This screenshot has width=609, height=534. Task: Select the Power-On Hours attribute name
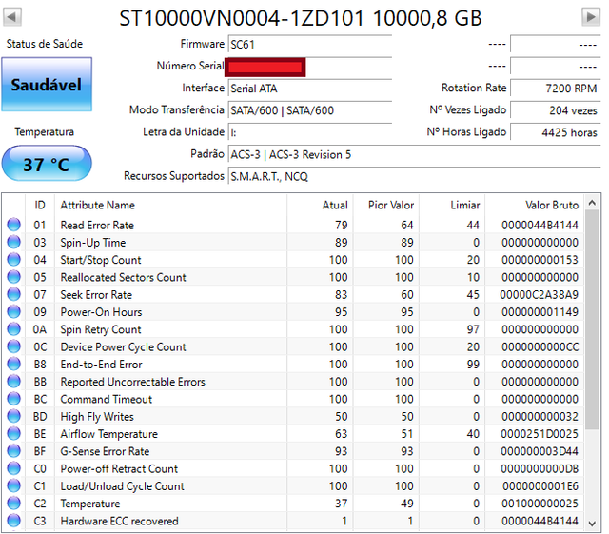pos(101,312)
